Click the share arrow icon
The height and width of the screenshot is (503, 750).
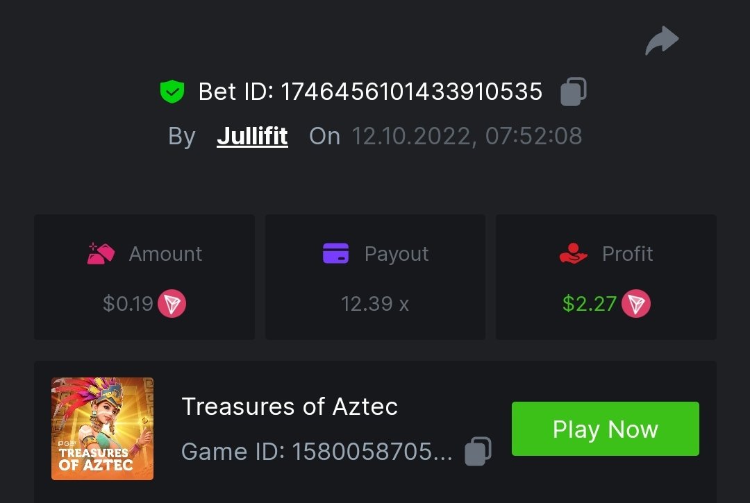pyautogui.click(x=662, y=41)
